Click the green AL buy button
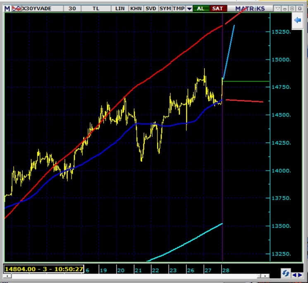The width and height of the screenshot is (308, 283). coord(201,8)
